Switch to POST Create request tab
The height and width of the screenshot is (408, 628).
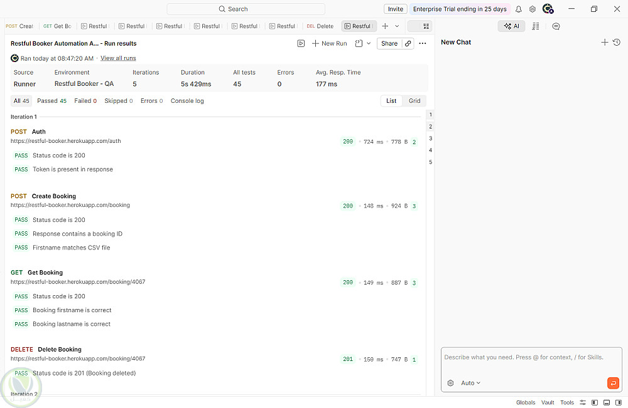(19, 26)
